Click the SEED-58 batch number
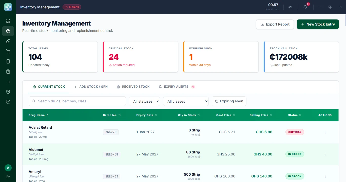The image size is (346, 182). tap(112, 154)
